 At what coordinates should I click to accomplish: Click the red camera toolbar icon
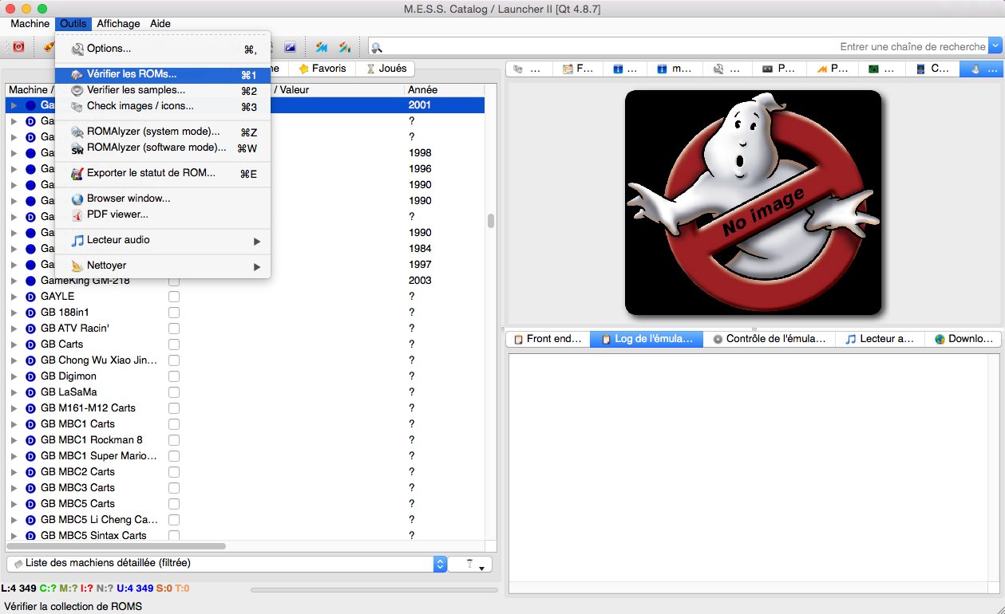coord(18,47)
